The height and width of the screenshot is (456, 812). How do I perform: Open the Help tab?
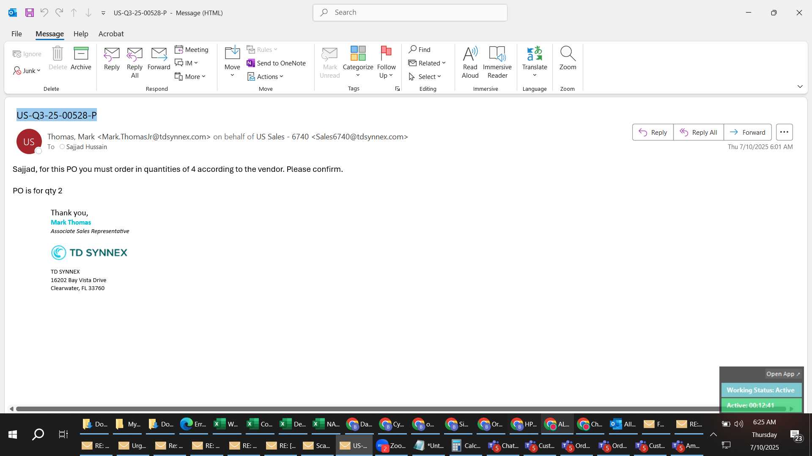pos(81,34)
